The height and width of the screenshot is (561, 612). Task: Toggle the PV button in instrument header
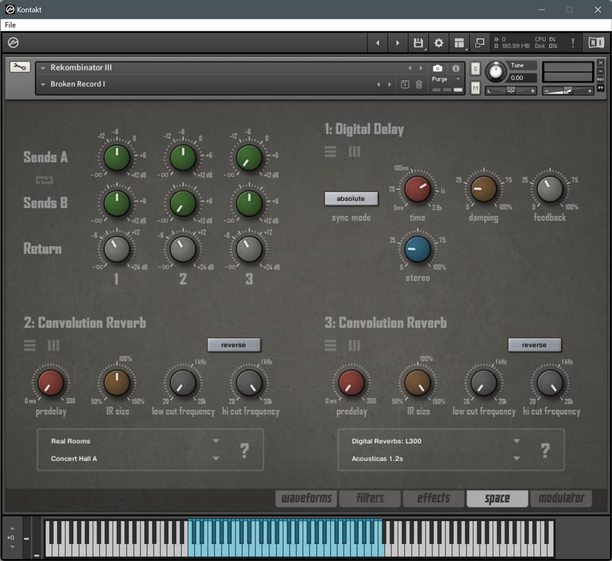(600, 88)
